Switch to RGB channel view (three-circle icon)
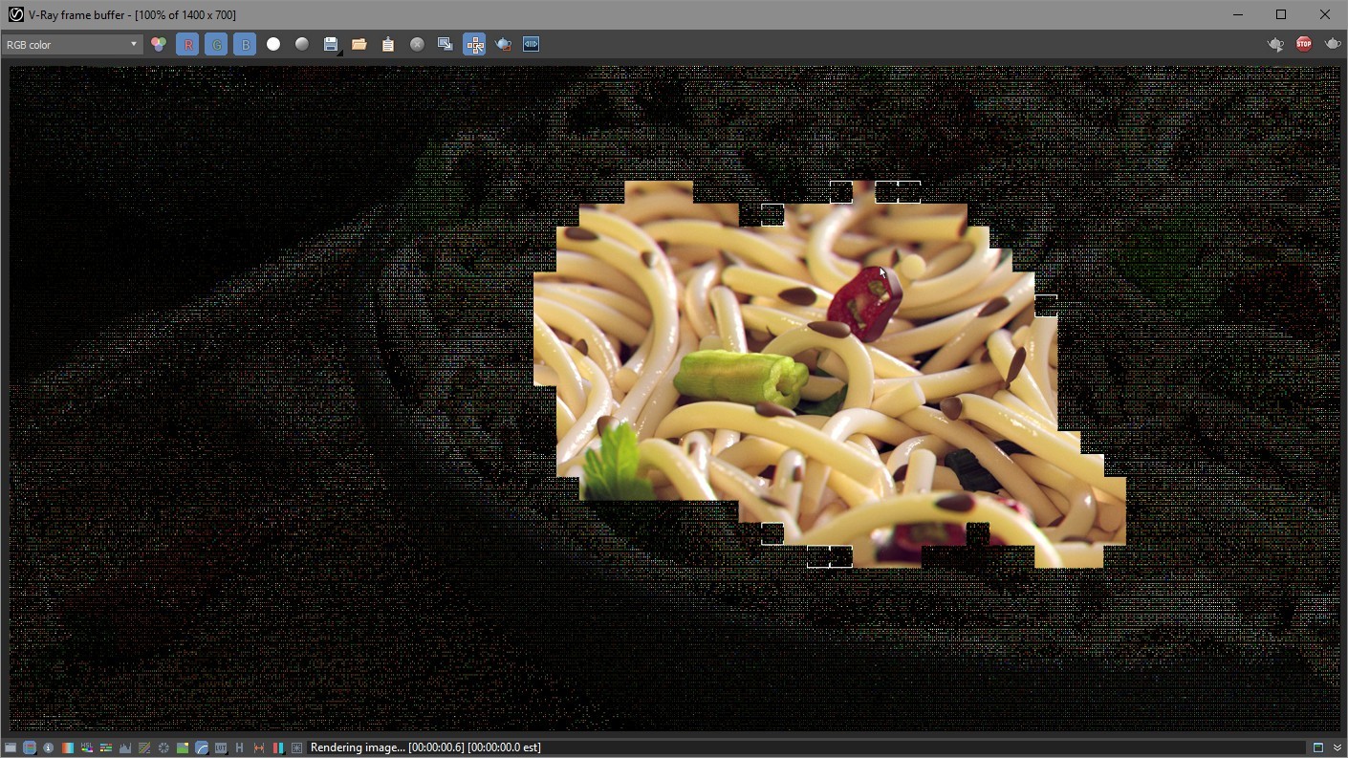The height and width of the screenshot is (758, 1348). point(159,45)
